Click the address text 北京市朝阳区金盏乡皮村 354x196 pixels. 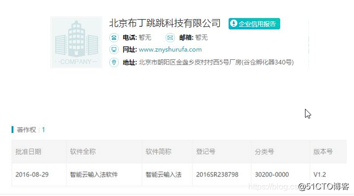pos(173,62)
